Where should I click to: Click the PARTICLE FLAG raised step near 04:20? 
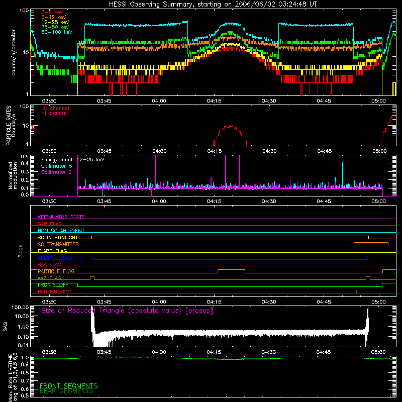coord(231,270)
